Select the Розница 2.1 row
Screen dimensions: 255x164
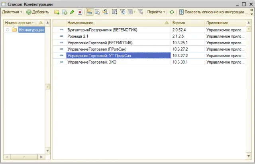149,36
